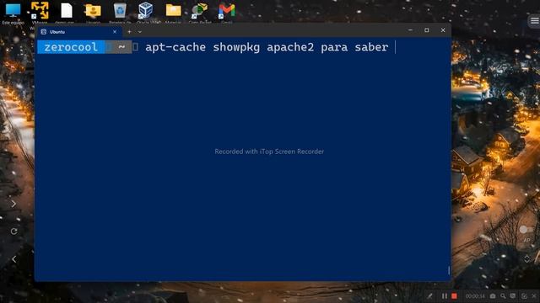Image resolution: width=540 pixels, height=303 pixels.
Task: Launch Oracle VirtualBox from desktop
Action: pyautogui.click(x=146, y=13)
